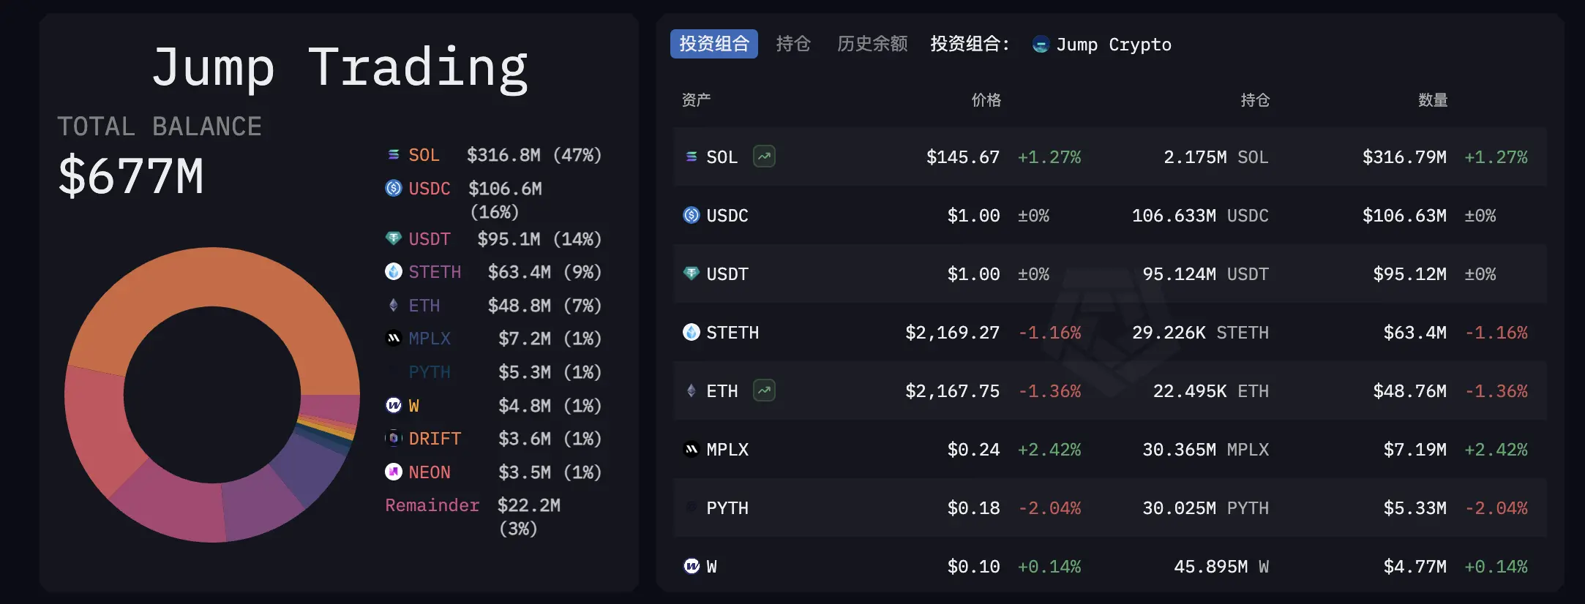
Task: Click the SOL token icon in the asset table
Action: [x=691, y=156]
